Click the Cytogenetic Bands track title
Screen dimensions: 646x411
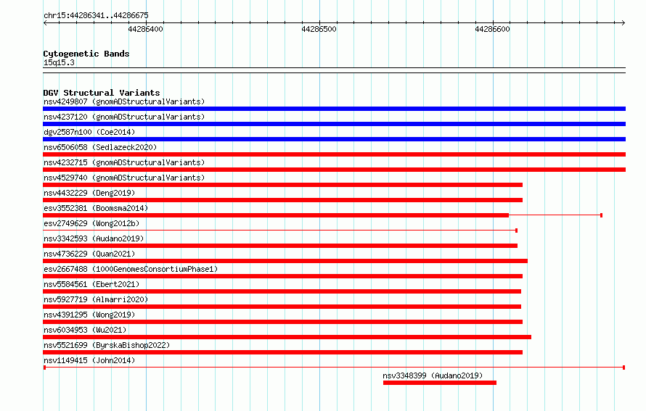click(x=86, y=54)
